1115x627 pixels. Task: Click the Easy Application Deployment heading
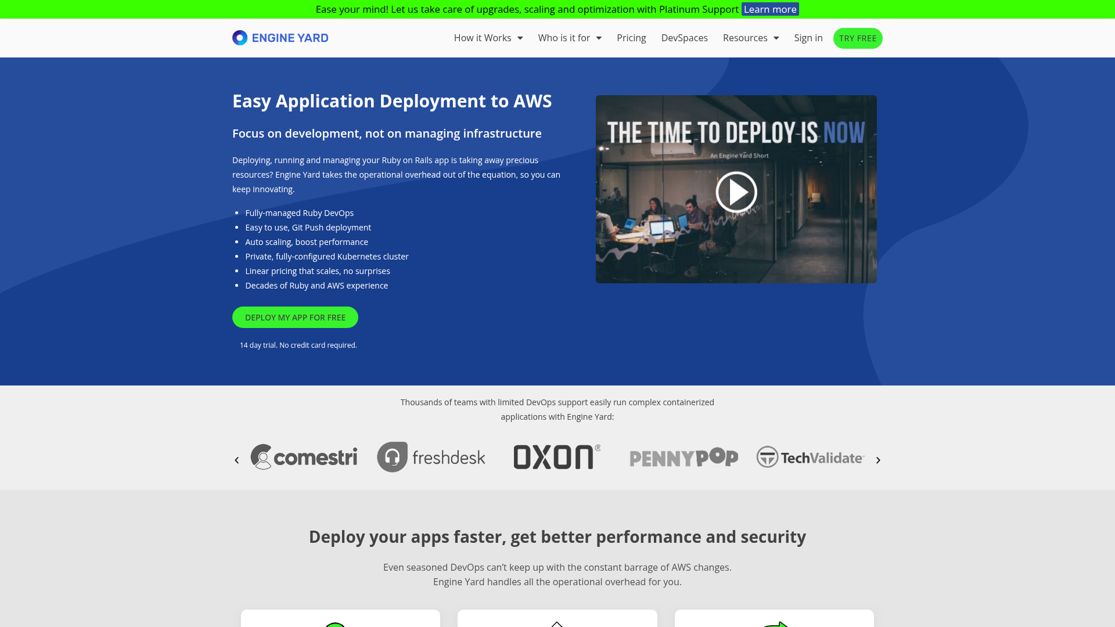392,101
